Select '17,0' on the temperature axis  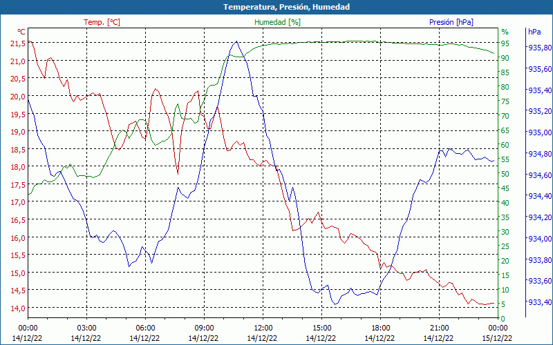[19, 202]
